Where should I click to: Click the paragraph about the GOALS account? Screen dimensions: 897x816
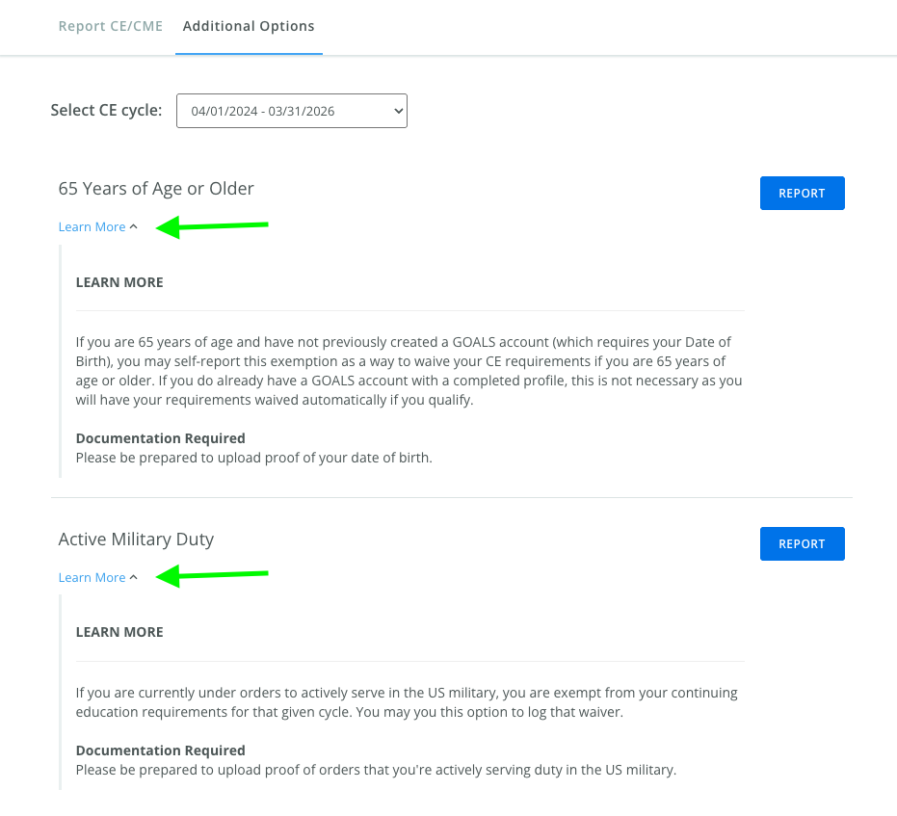click(x=409, y=371)
